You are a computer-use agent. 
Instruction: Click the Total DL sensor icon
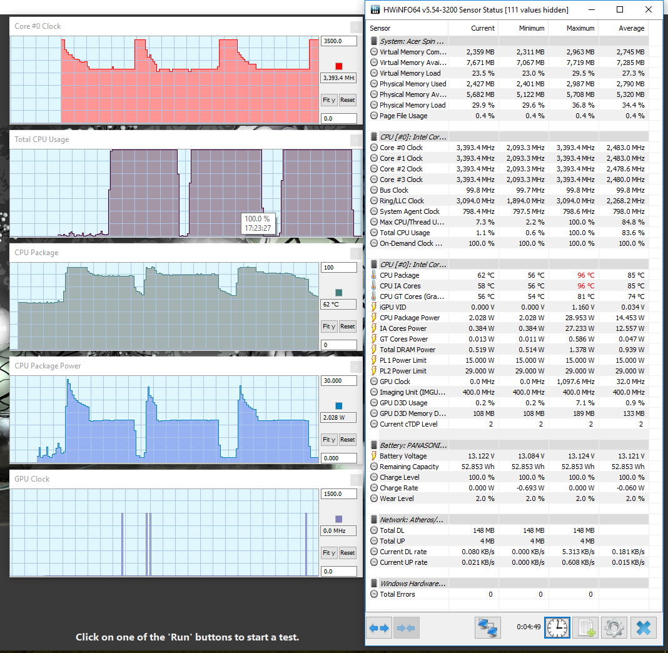374,530
